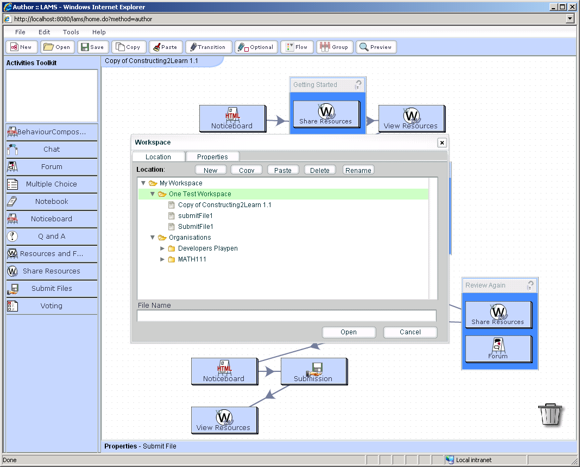Select the Group tool in toolbar
580x467 pixels.
[335, 47]
